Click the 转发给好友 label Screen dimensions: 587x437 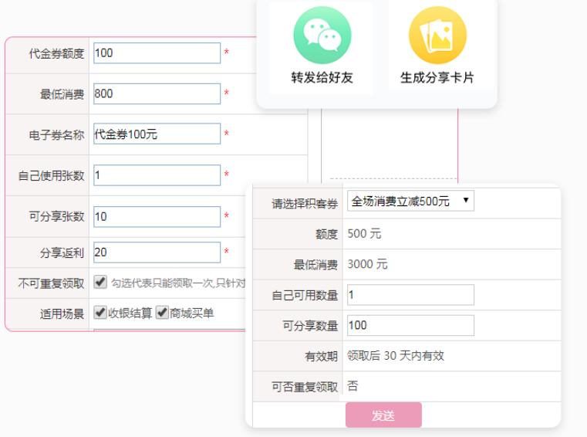coord(322,78)
